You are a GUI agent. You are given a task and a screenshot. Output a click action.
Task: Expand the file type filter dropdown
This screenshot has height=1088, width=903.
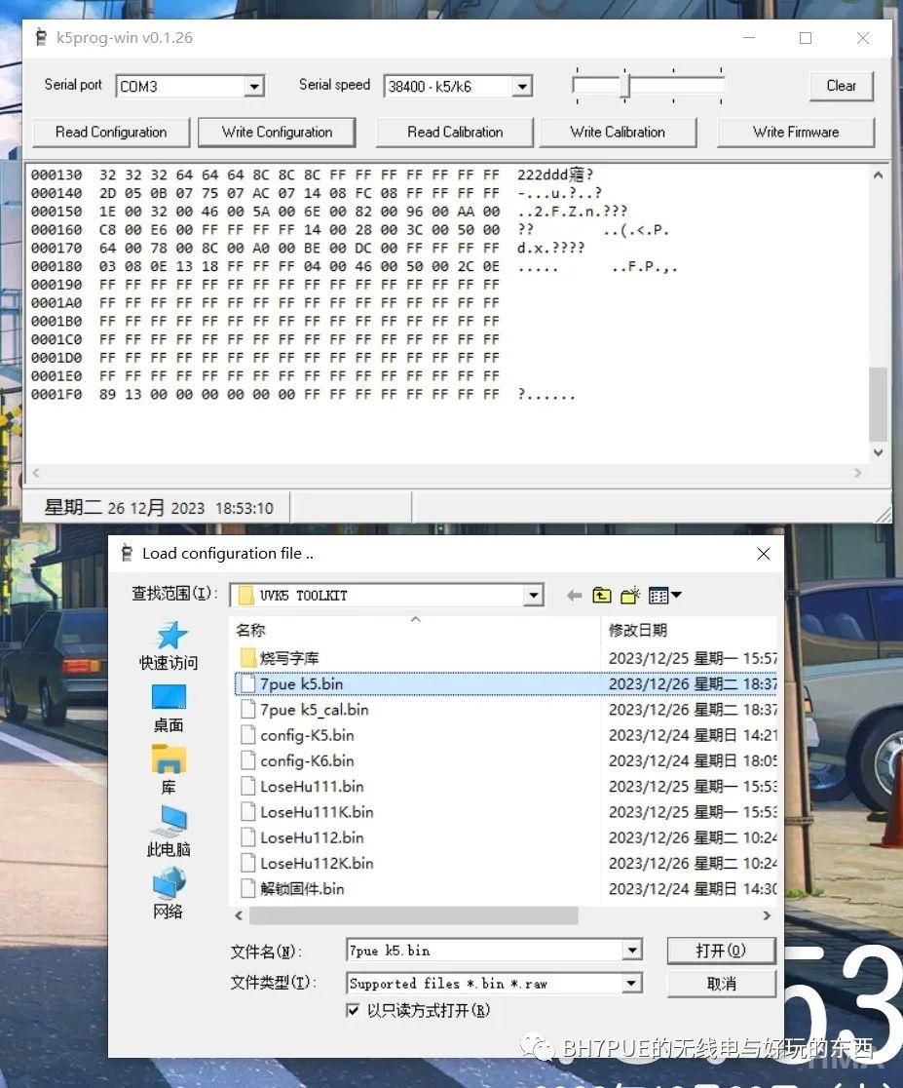[x=632, y=983]
